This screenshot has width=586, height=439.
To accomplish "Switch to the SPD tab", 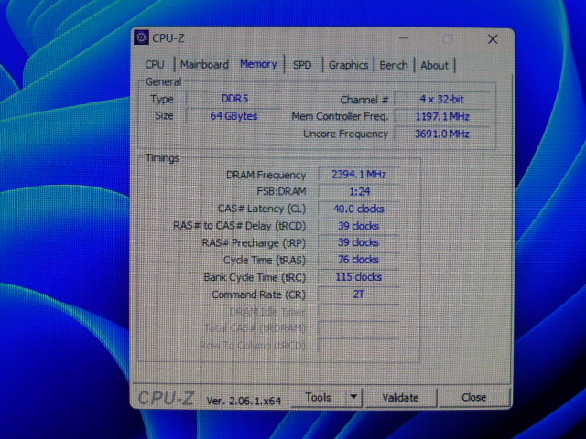I will 302,65.
